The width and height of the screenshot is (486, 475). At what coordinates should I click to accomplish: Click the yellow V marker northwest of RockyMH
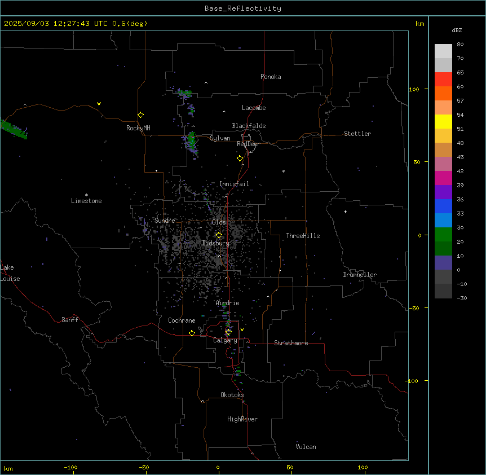click(x=99, y=104)
